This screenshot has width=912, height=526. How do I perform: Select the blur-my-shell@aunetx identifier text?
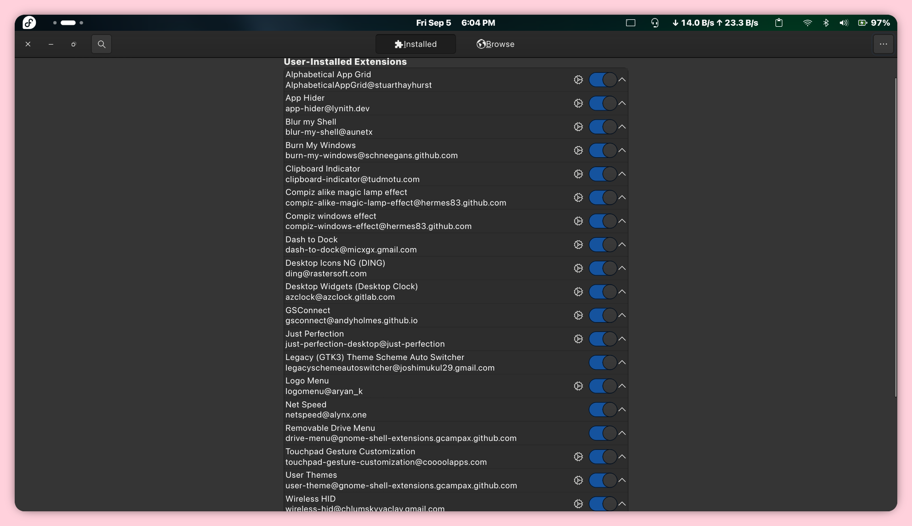[x=329, y=132]
